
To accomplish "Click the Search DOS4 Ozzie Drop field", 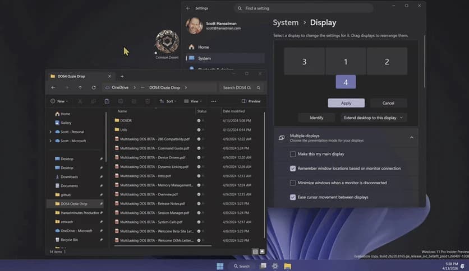I will [x=241, y=87].
